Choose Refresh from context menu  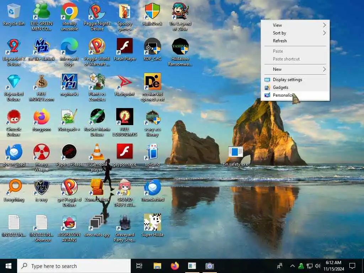coord(295,41)
